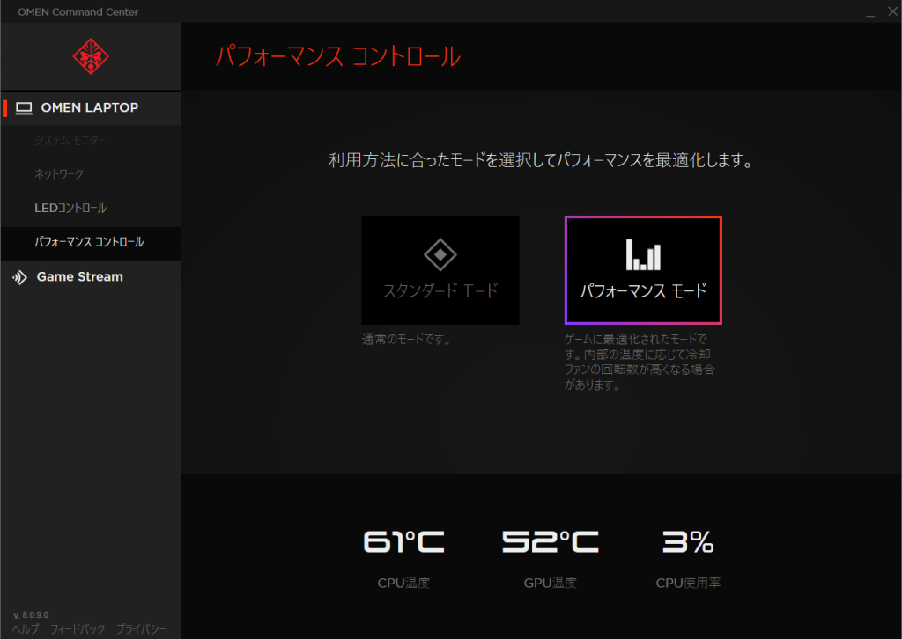Click the red OMEN logo icon
Image resolution: width=902 pixels, height=639 pixels.
(x=91, y=56)
